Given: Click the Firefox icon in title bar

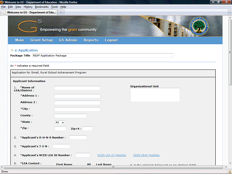Looking at the screenshot, I should coord(2,2).
